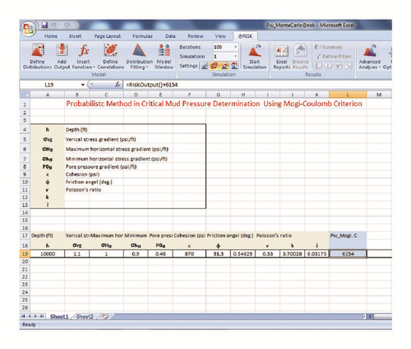
Task: Open Excel Reports
Action: coord(281,57)
